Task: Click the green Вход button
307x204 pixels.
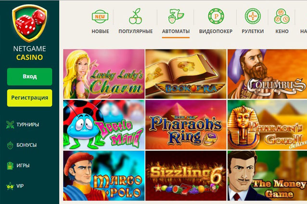Action: (x=29, y=76)
